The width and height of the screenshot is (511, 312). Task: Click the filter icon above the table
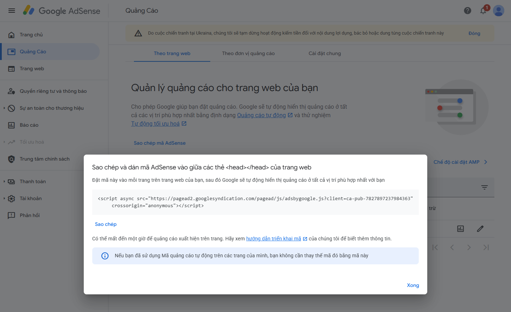pos(484,187)
